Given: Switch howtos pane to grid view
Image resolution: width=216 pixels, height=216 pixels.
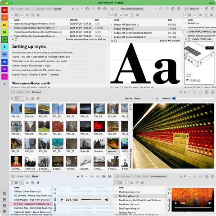Looking at the screenshot, I should [17, 15].
